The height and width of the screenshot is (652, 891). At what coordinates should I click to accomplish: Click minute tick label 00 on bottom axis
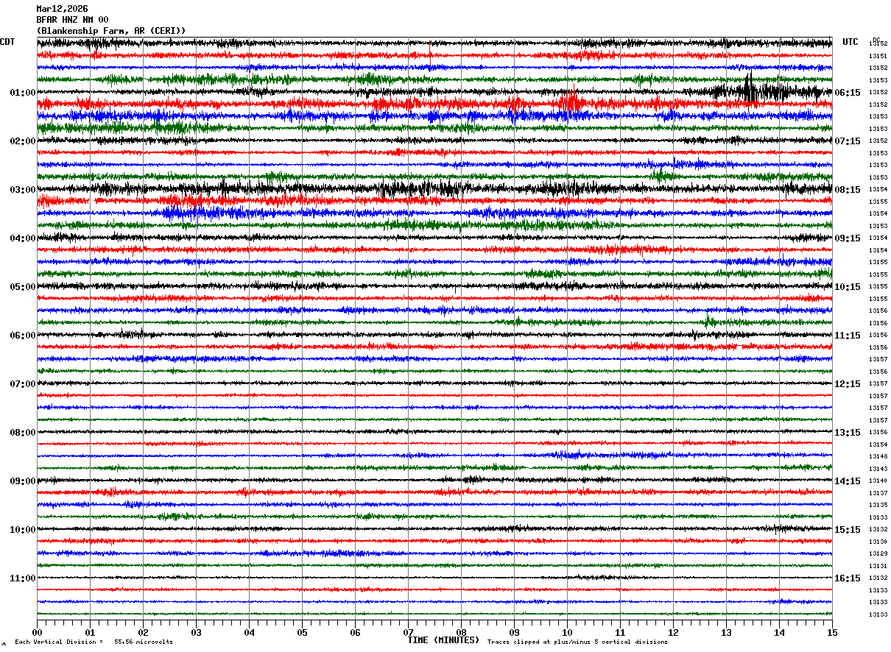(x=37, y=633)
